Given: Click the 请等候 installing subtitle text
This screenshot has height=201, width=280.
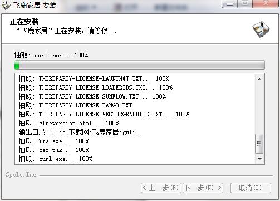Looking at the screenshot, I should point(66,31).
